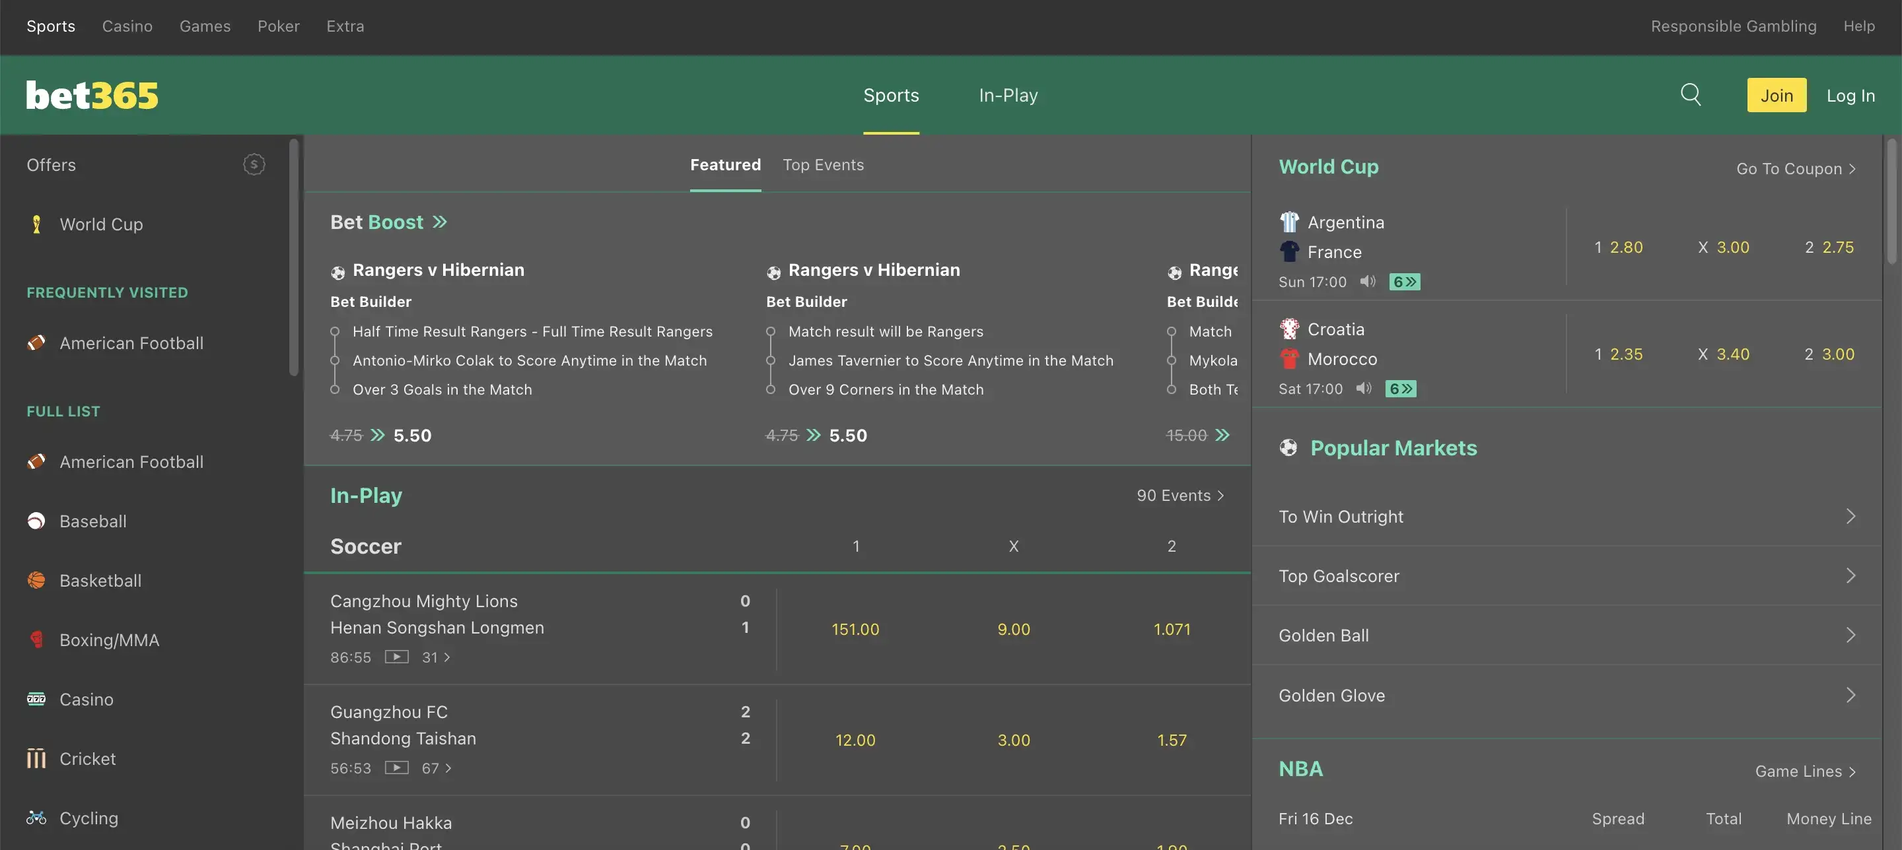Image resolution: width=1902 pixels, height=850 pixels.
Task: Select France win odds 2.75
Action: tap(1829, 247)
